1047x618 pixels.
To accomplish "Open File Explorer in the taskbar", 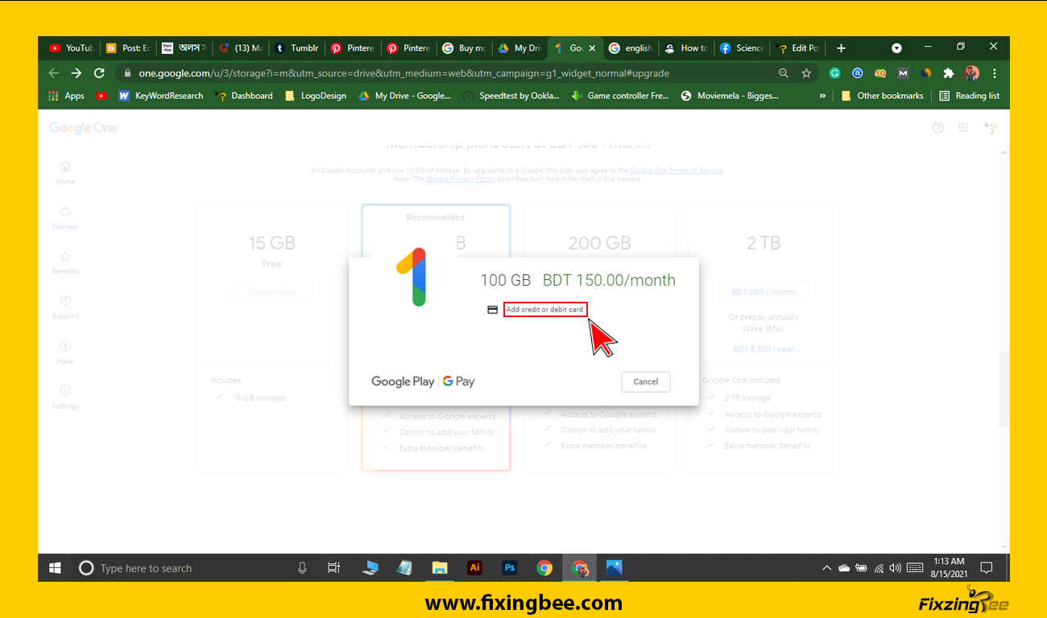I will coord(440,568).
